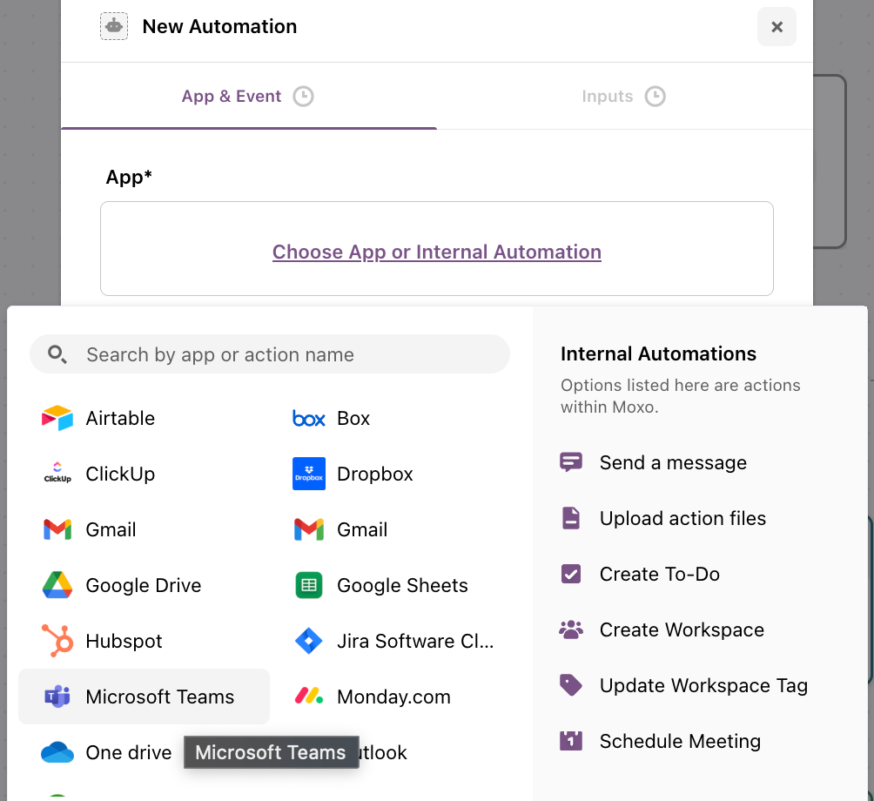Screen dimensions: 874x801
Task: Switch to the Inputs tab
Action: coord(624,96)
